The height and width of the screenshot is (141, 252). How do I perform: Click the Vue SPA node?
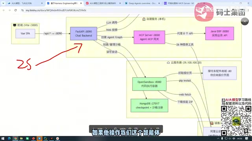(25, 34)
